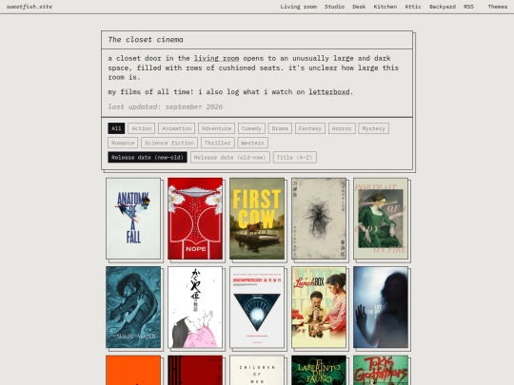This screenshot has width=514, height=385.
Task: Open the Desk nav item
Action: point(359,7)
